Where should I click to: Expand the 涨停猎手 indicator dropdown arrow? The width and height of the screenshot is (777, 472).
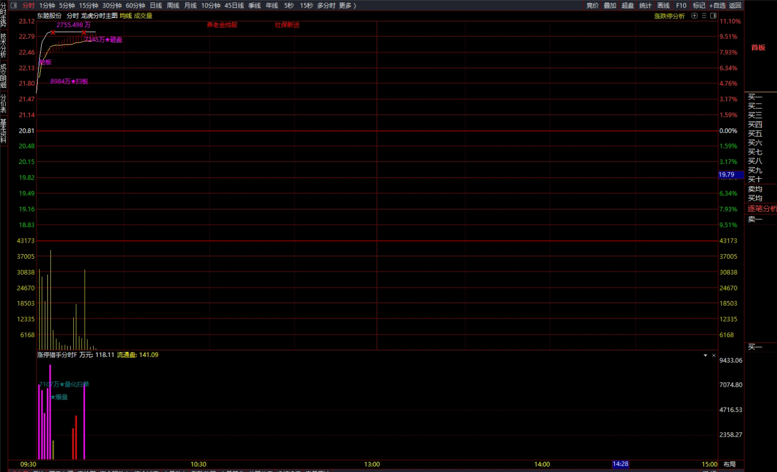coord(705,355)
